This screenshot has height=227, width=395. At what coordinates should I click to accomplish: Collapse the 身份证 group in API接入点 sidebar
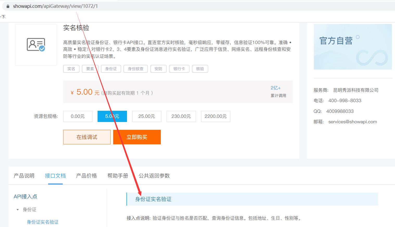point(18,209)
